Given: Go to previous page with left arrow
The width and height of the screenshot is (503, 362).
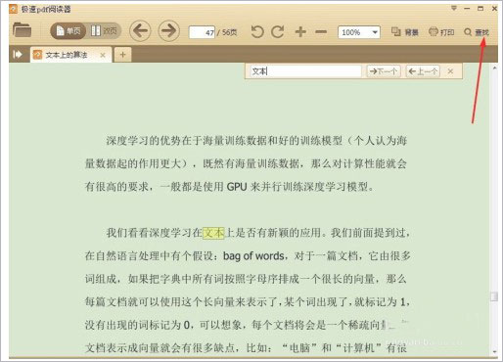Looking at the screenshot, I should point(140,31).
